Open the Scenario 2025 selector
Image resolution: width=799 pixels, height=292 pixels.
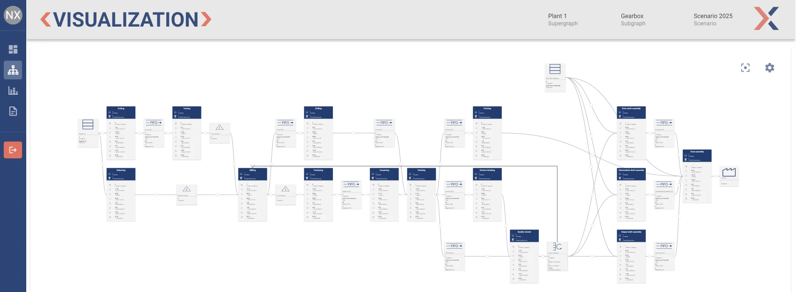[712, 20]
